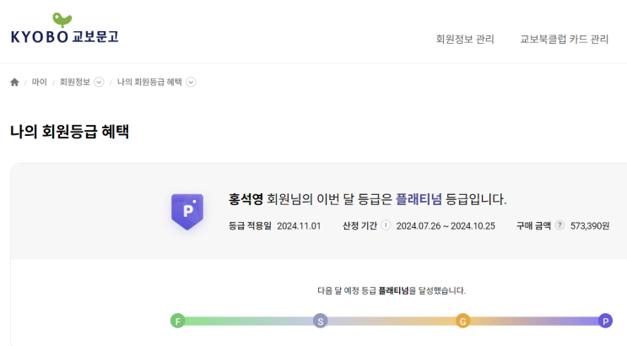The height and width of the screenshot is (346, 627).
Task: Click the date 2024.11.01
Action: (x=299, y=226)
